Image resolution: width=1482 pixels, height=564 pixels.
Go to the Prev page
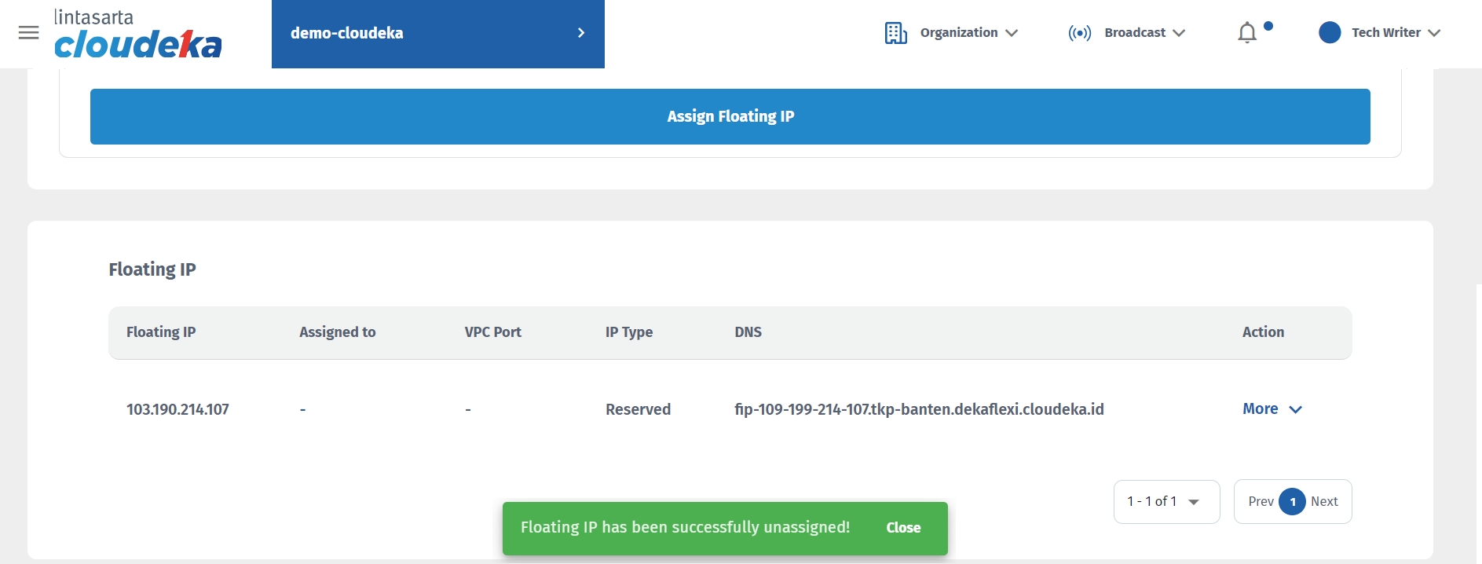tap(1260, 501)
